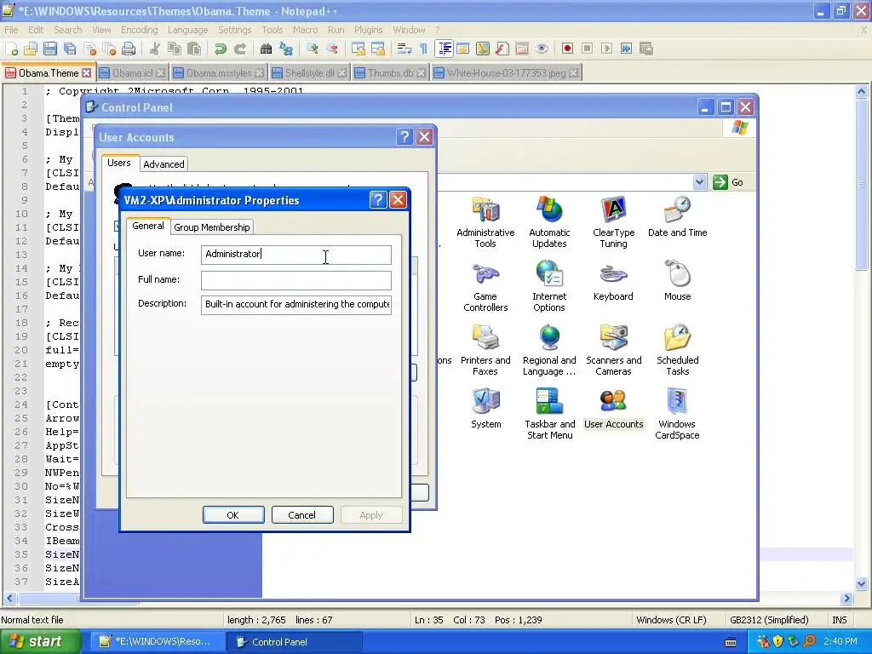Open Internet Options in Control Panel
This screenshot has height=654, width=872.
tap(549, 286)
